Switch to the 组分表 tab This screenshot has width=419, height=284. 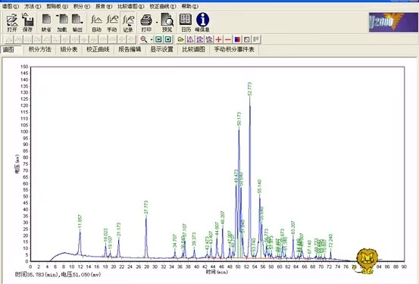click(x=69, y=49)
